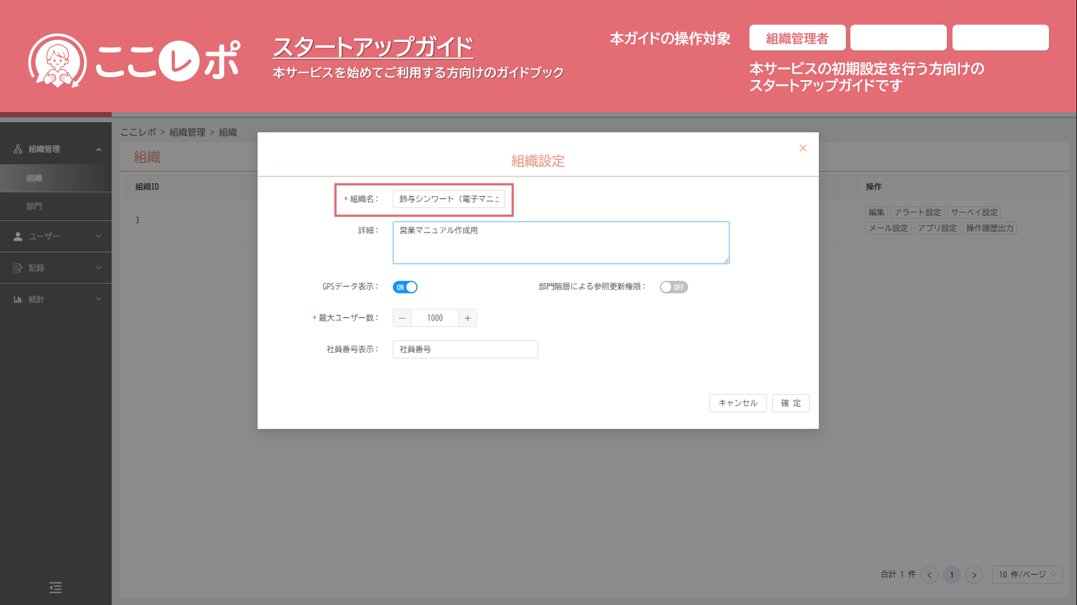Click the 組織名 text field
The height and width of the screenshot is (605, 1077).
click(x=448, y=199)
